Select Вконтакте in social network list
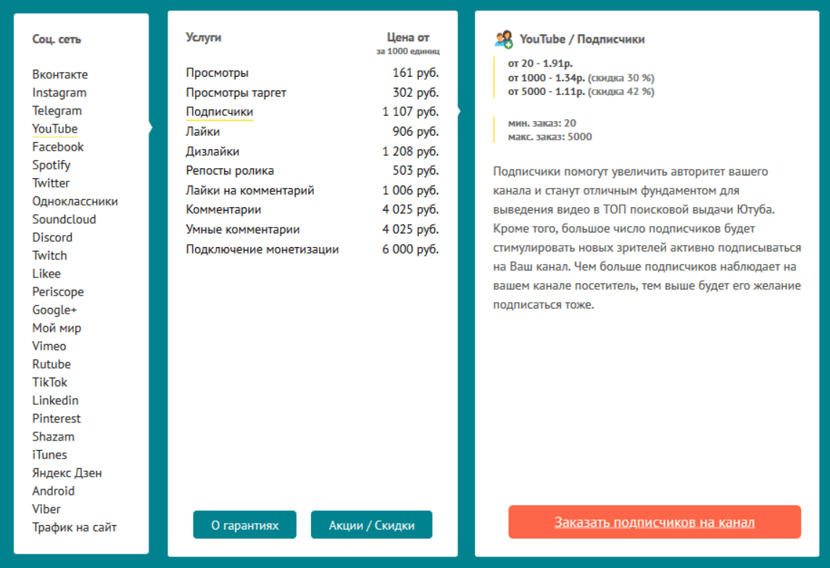This screenshot has height=568, width=830. point(60,75)
